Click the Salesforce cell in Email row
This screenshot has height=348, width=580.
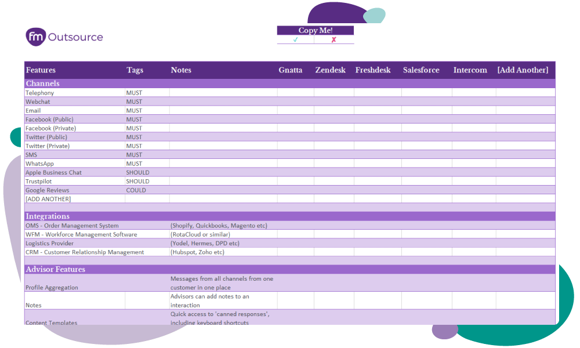pos(426,111)
